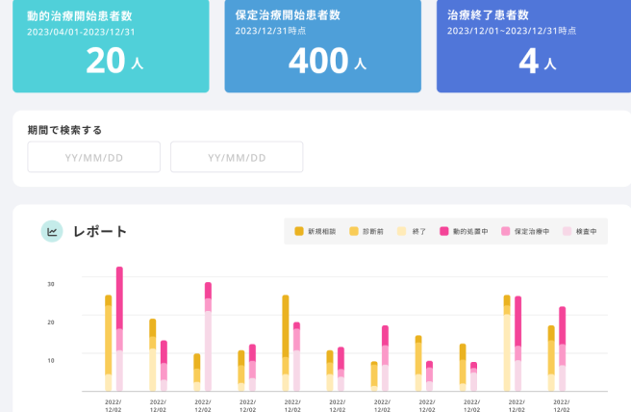Focus the end date YY/MM/DD field
Viewport: 631px width, 412px height.
pos(237,157)
